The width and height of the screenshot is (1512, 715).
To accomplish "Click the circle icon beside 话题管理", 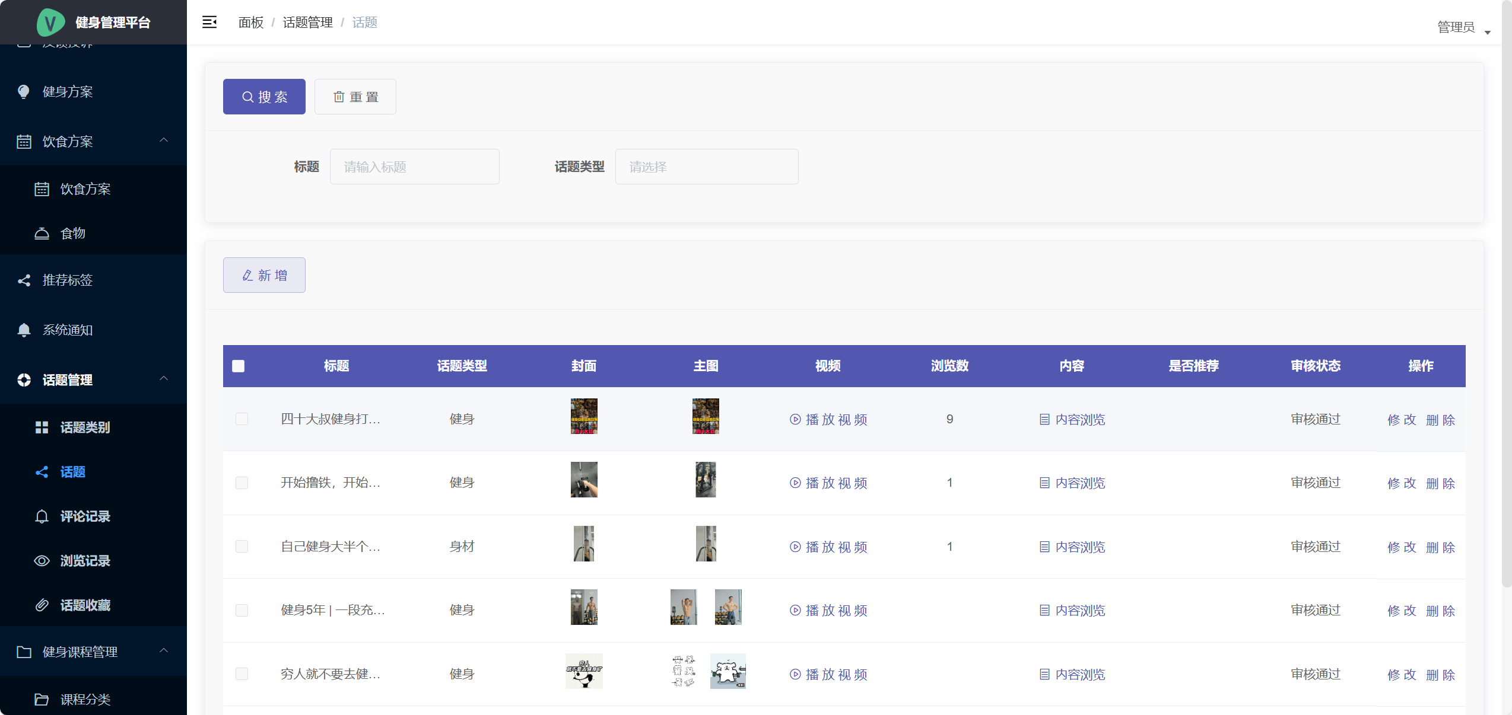I will tap(24, 380).
